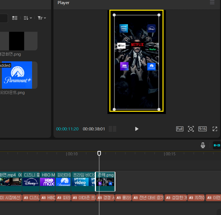Select the prime video clip in timeline
The width and height of the screenshot is (221, 215).
point(83,182)
